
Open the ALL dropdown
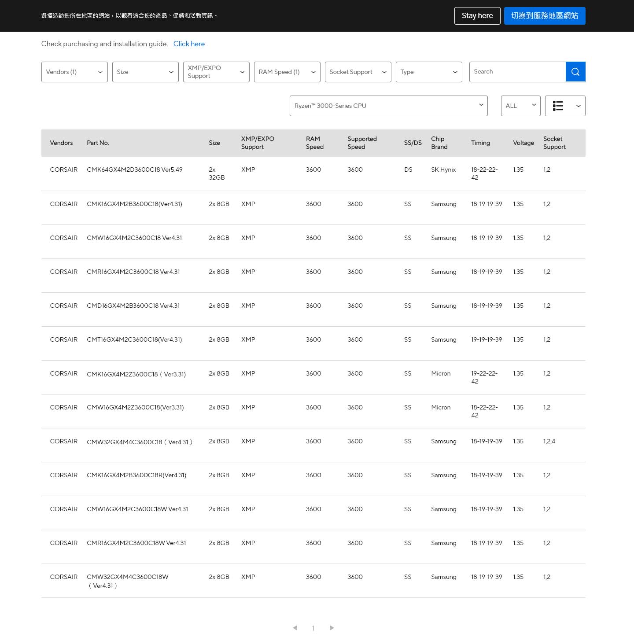520,106
